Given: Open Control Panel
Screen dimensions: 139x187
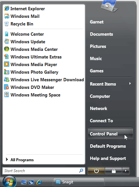Looking at the screenshot, I should 110,134.
